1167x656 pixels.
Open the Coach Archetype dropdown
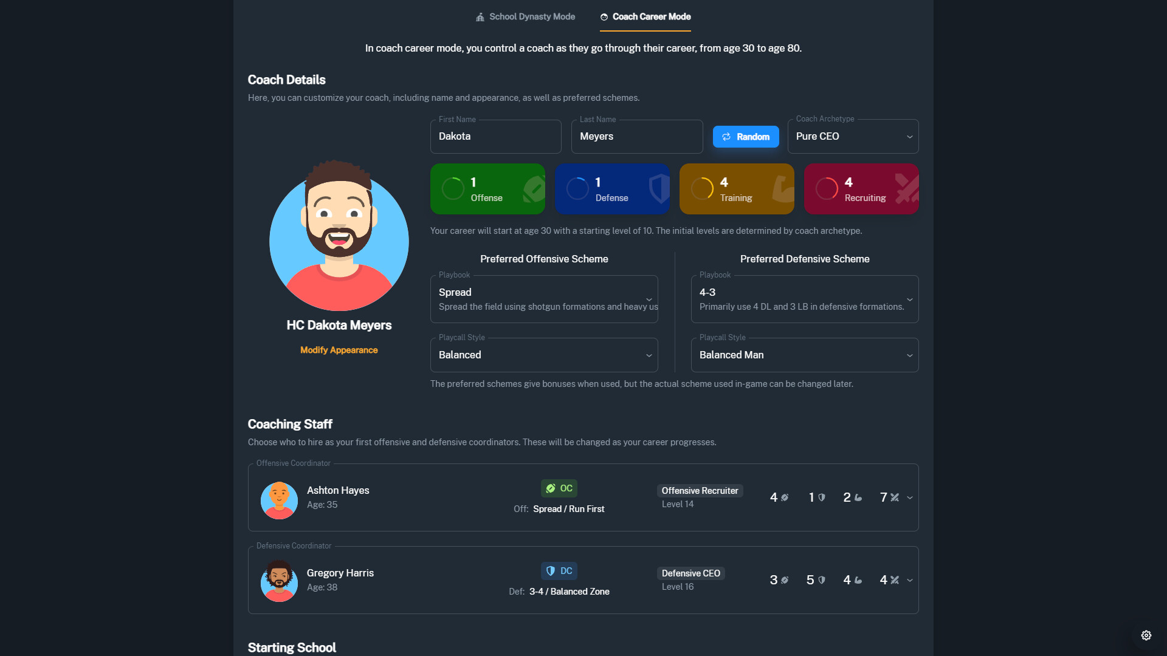pos(853,137)
